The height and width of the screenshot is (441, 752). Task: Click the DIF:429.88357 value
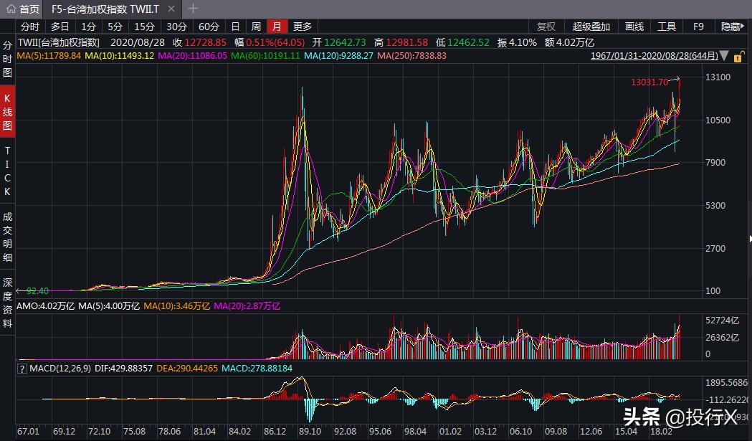pos(123,369)
